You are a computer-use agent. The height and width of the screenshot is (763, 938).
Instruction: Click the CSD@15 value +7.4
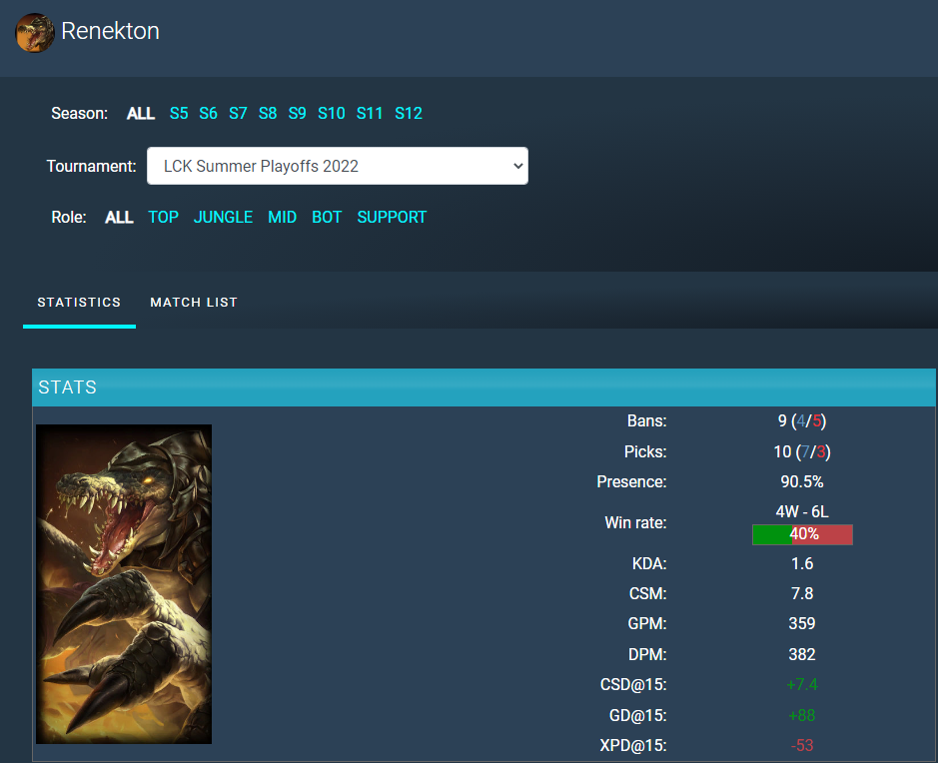pyautogui.click(x=802, y=685)
